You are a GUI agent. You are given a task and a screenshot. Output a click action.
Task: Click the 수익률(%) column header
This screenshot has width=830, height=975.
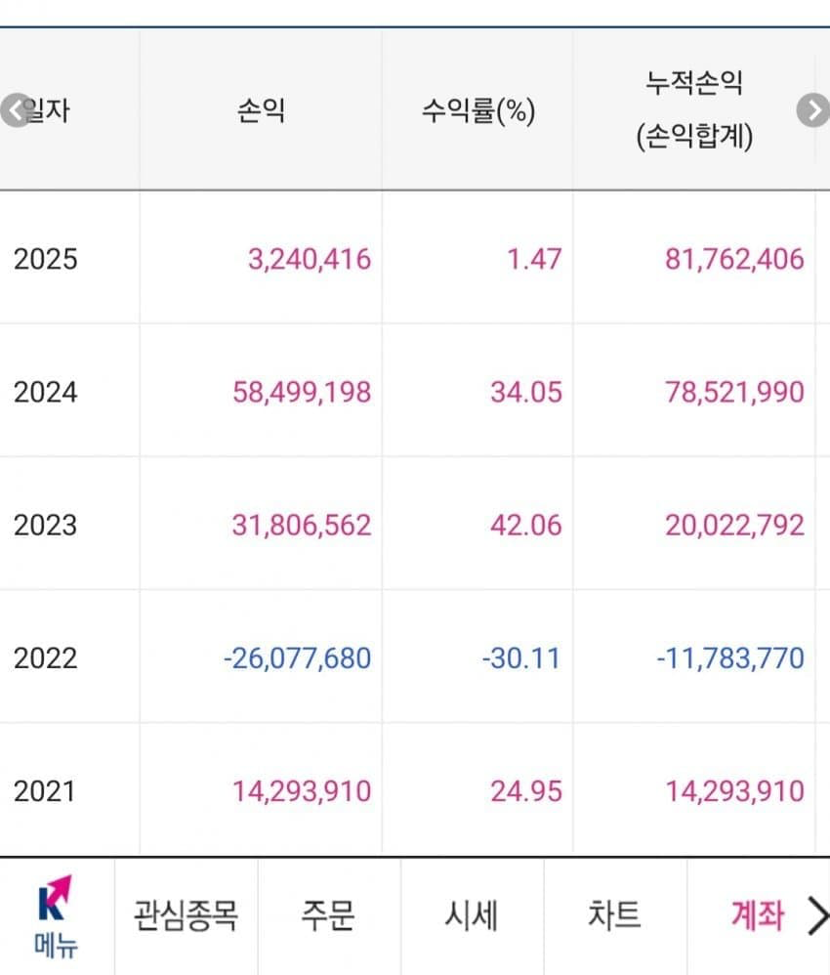(477, 110)
